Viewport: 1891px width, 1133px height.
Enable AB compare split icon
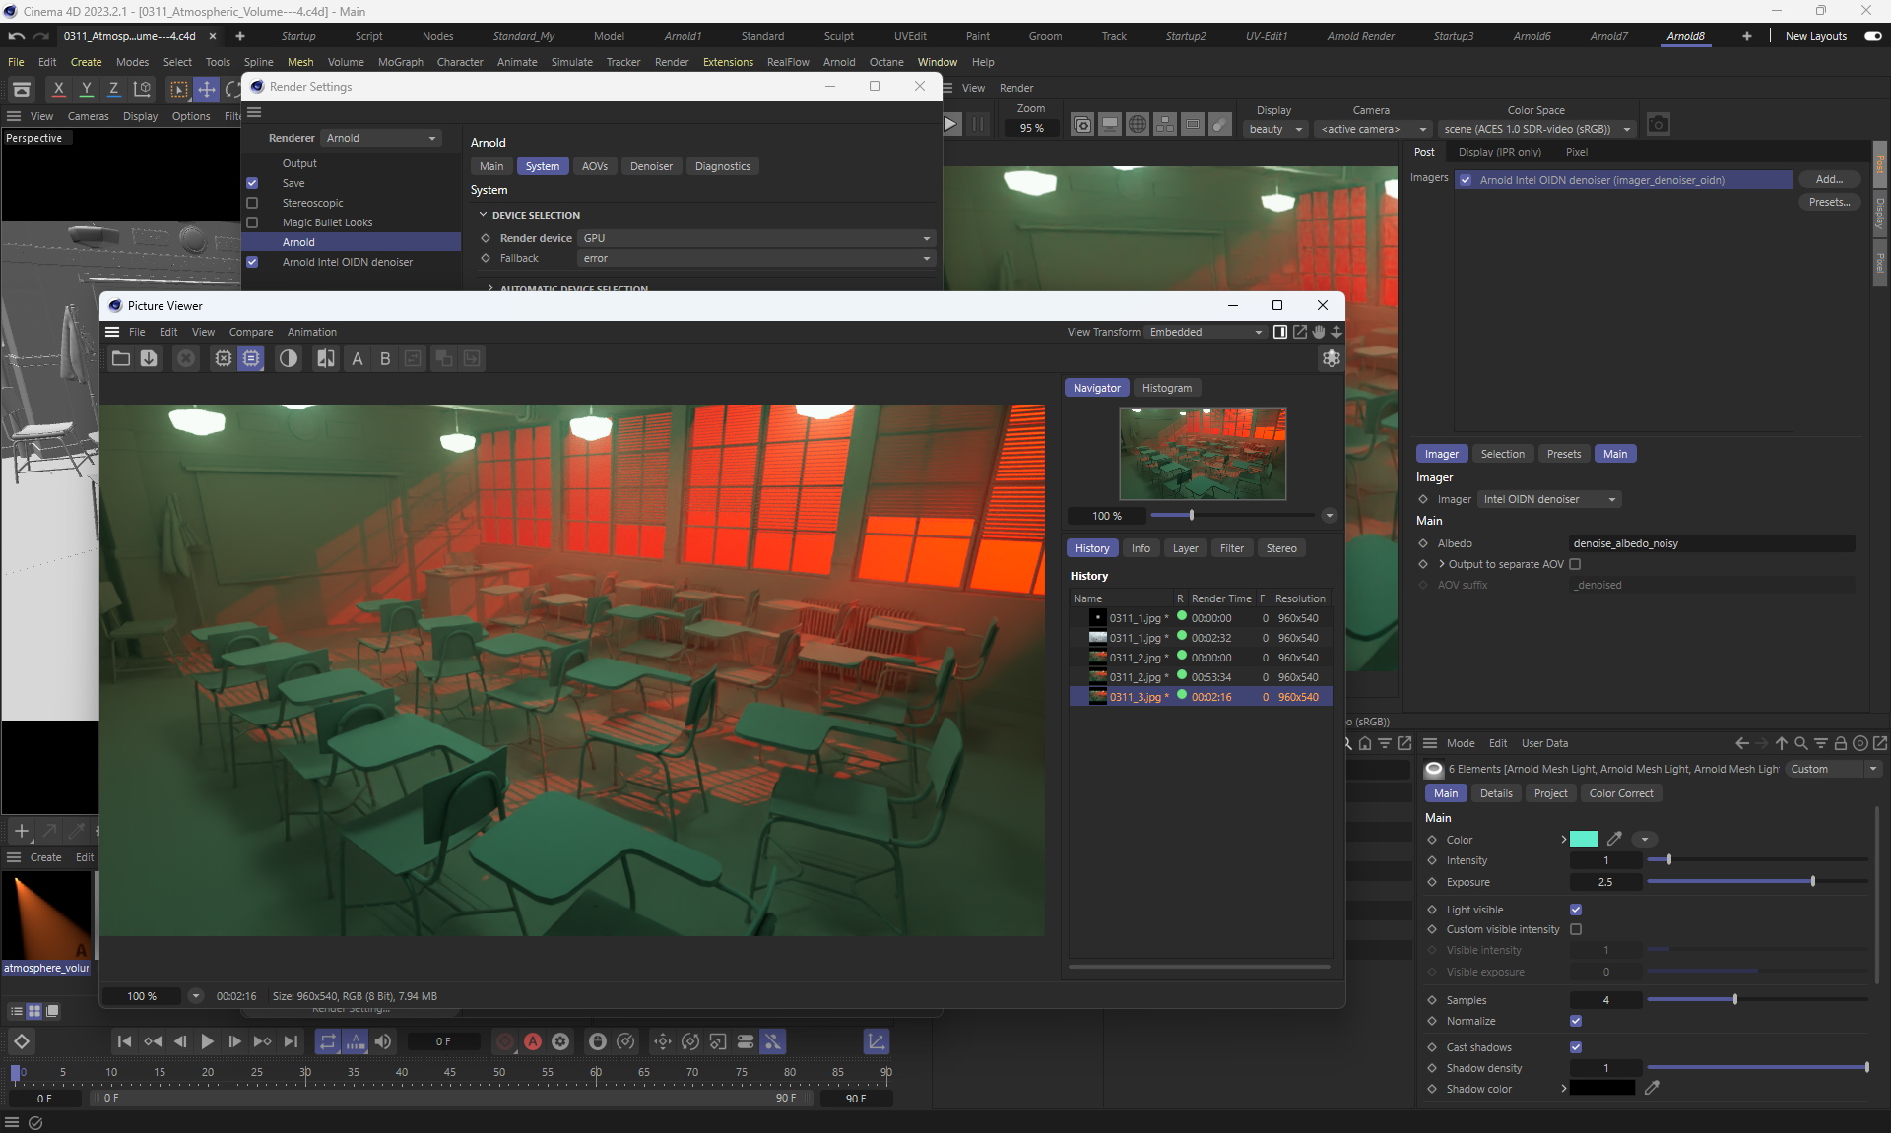[325, 358]
